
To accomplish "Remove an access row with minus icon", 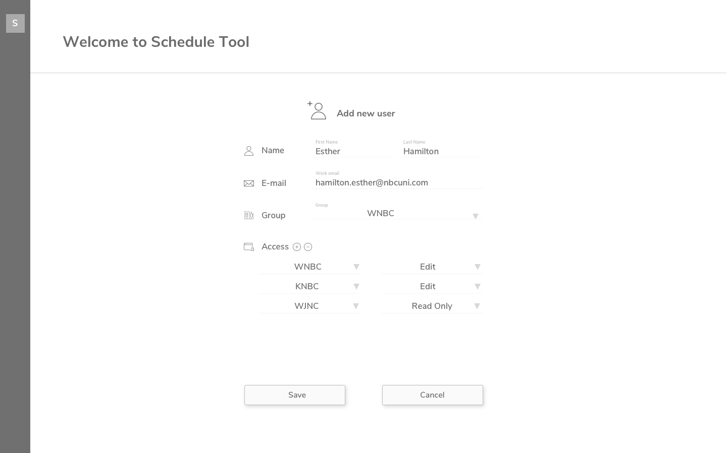I will coord(308,247).
